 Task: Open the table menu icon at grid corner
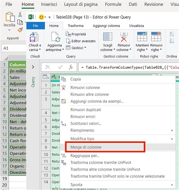coord(46,77)
